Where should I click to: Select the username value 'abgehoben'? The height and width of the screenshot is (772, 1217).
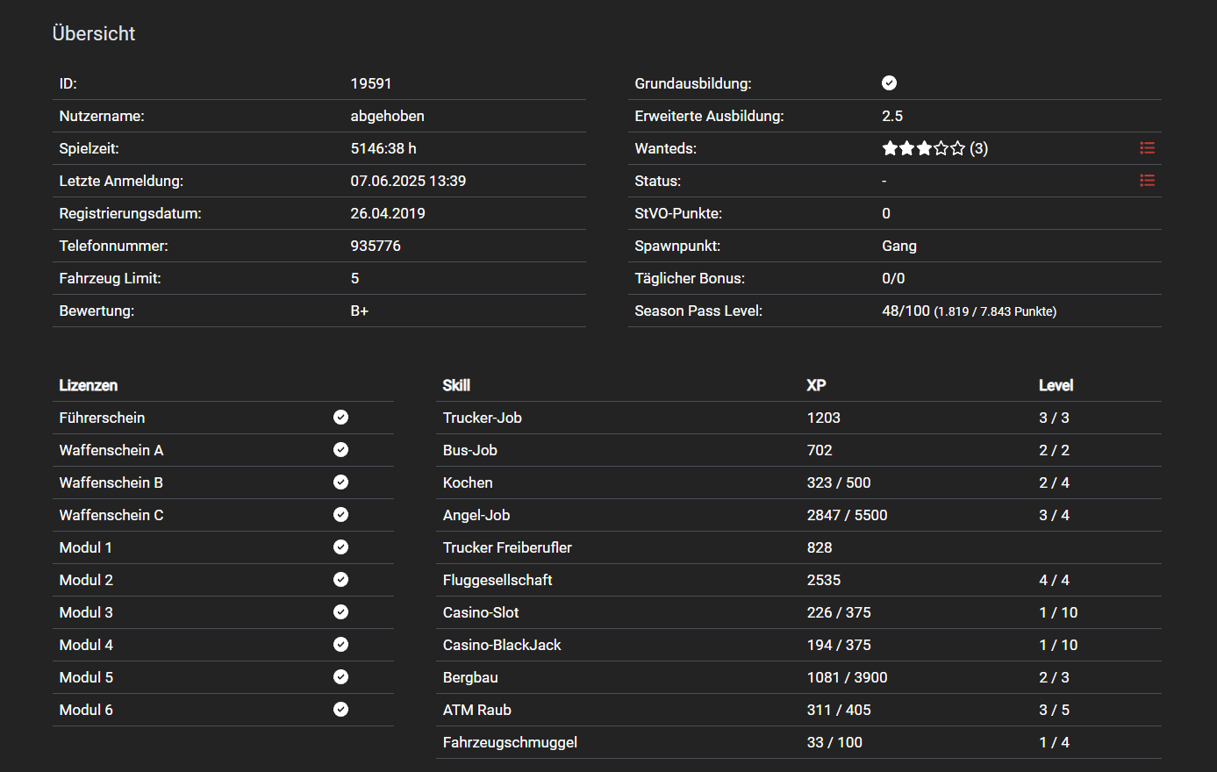point(387,116)
